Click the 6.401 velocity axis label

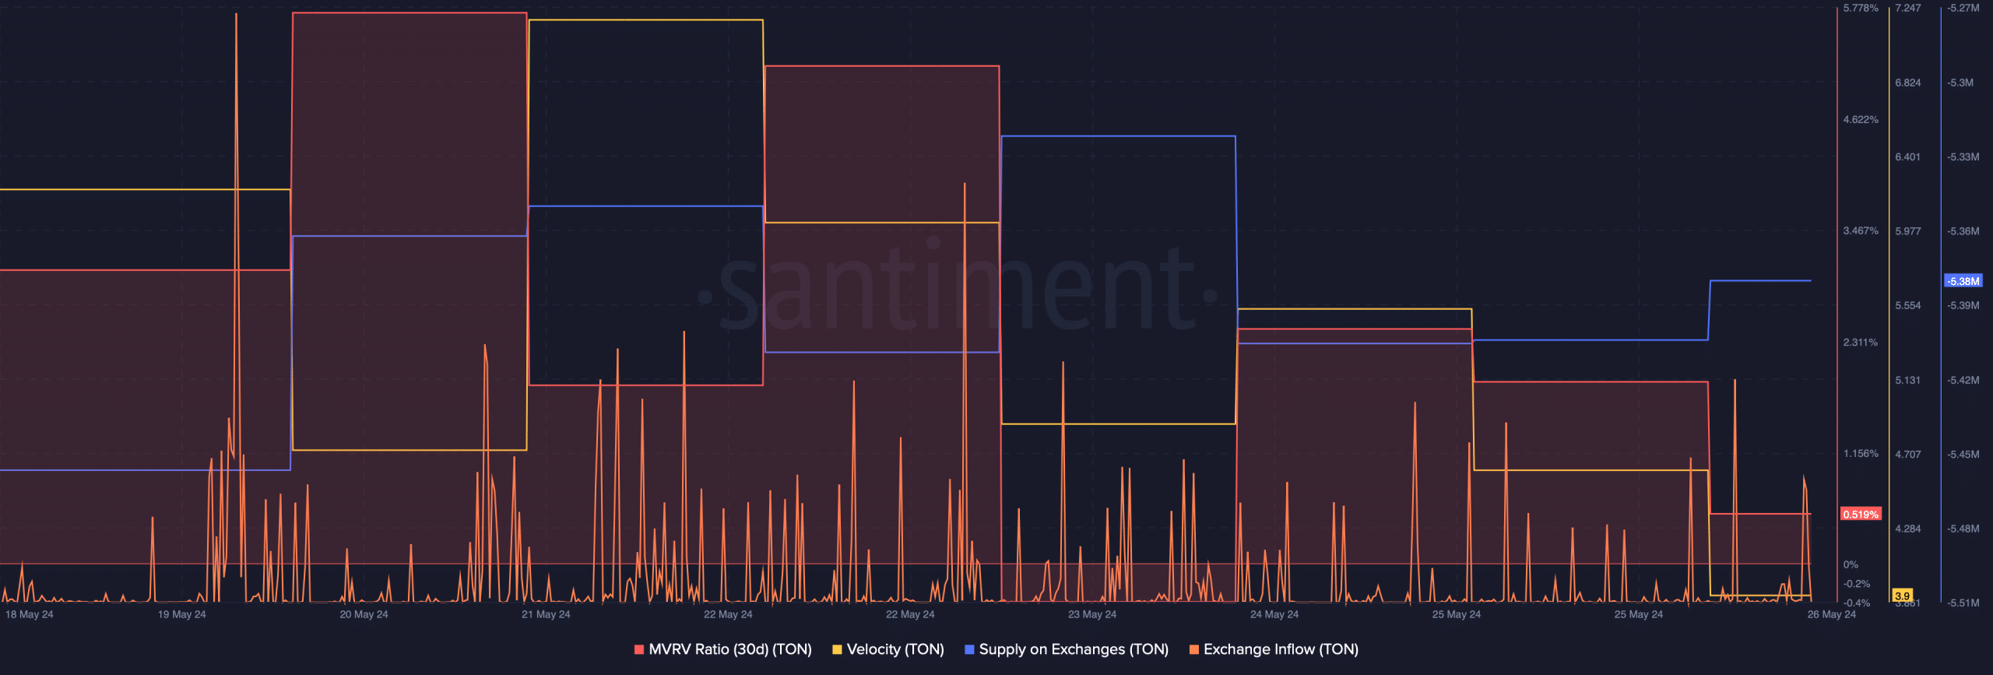click(1908, 156)
